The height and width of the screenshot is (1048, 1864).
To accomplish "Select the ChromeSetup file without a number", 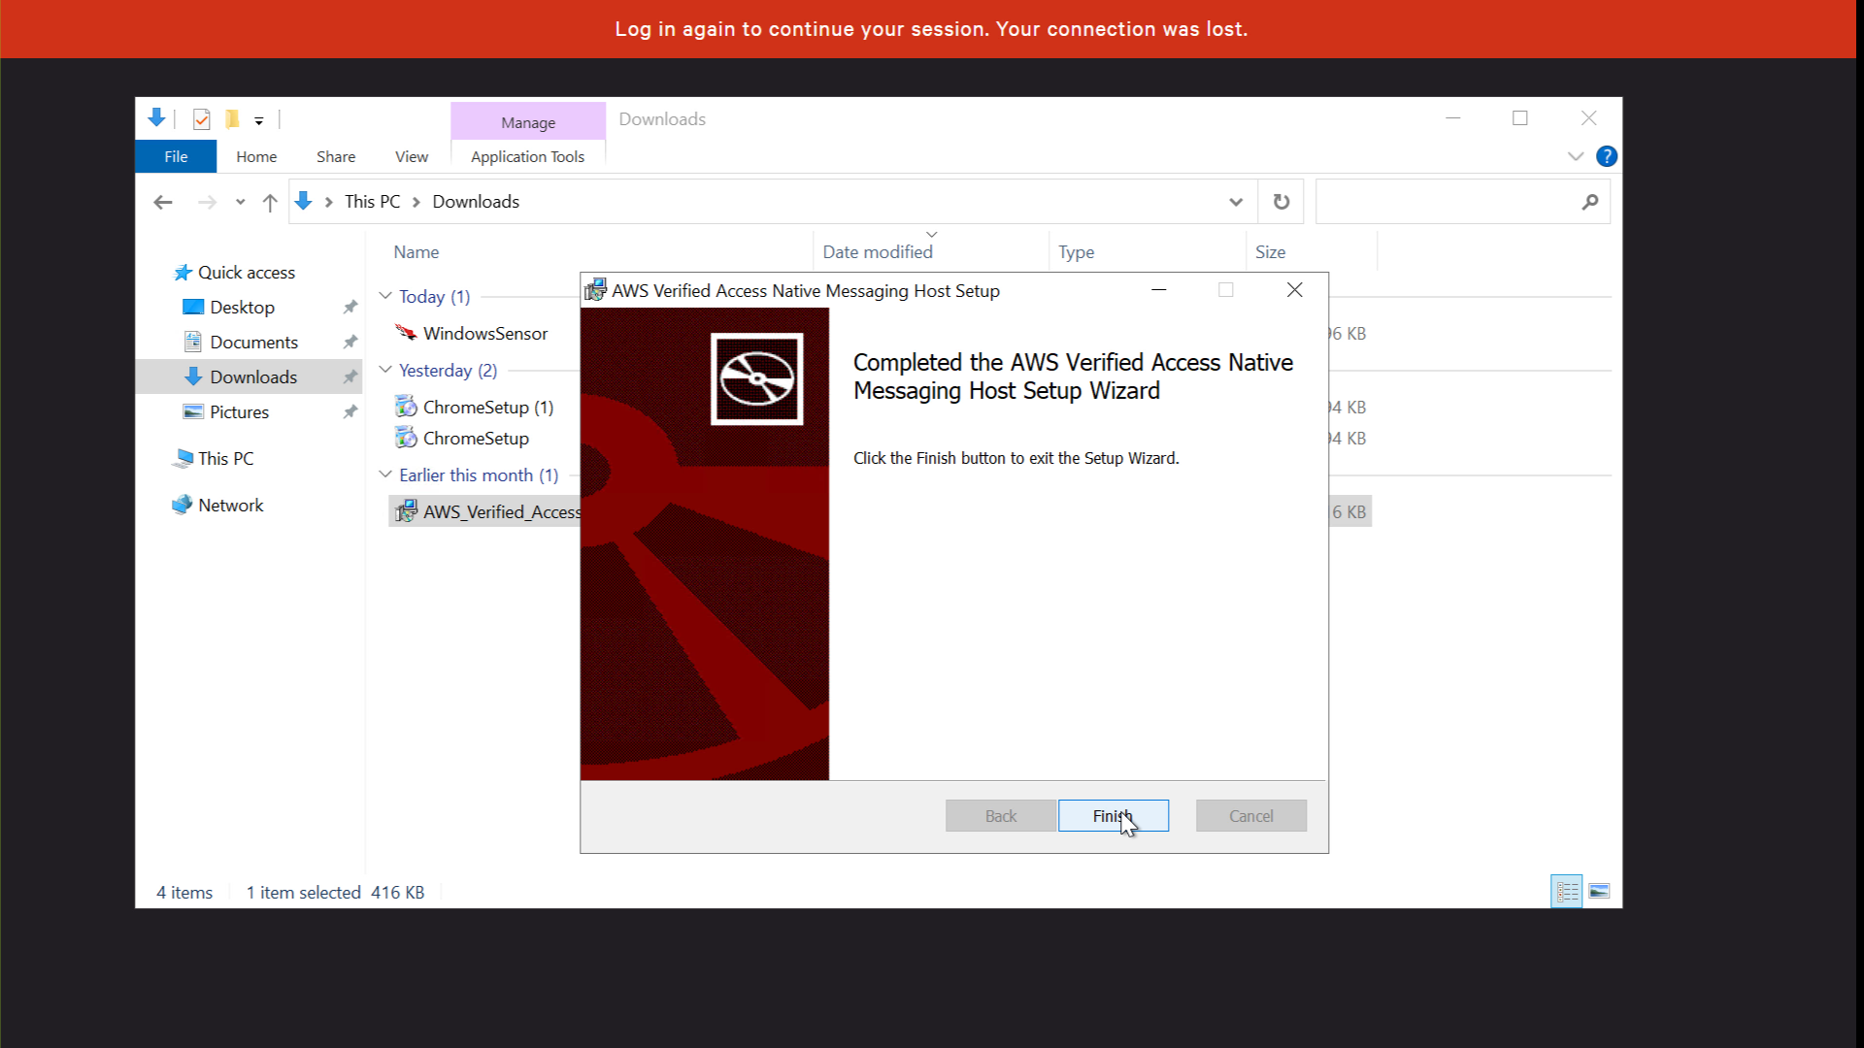I will coord(476,439).
